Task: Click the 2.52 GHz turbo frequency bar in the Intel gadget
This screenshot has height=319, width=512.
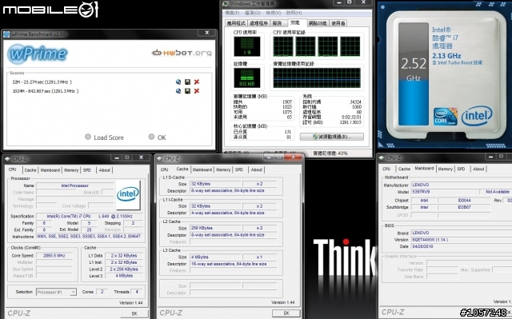Action: tap(414, 74)
